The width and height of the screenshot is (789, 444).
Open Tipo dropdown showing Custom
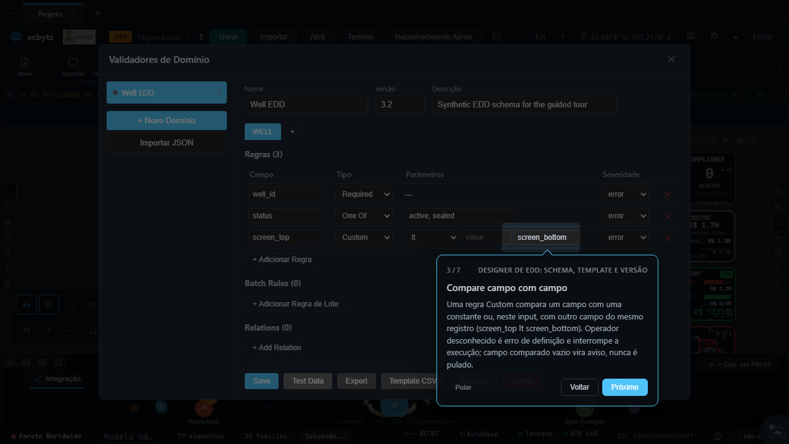(x=364, y=237)
